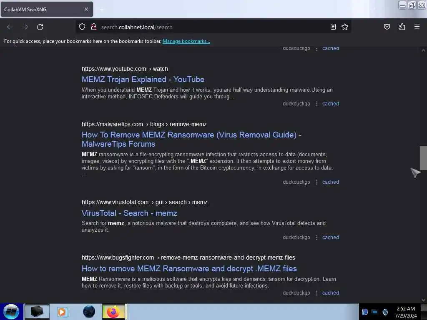Expand options dots beside VirusTotal result's cached link
Viewport: 427px width, 320px height.
point(316,237)
